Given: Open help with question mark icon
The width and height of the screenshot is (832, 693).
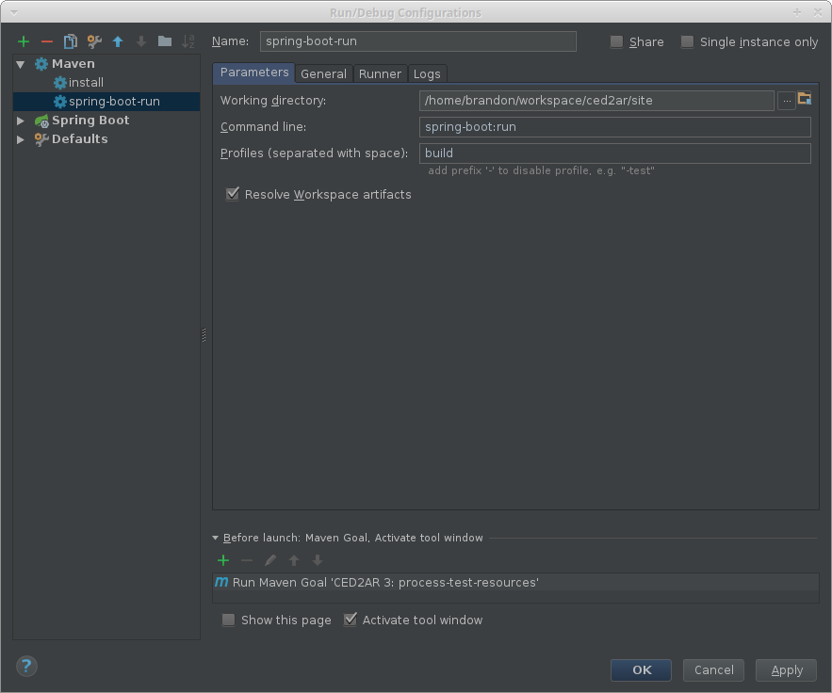Looking at the screenshot, I should pyautogui.click(x=27, y=667).
